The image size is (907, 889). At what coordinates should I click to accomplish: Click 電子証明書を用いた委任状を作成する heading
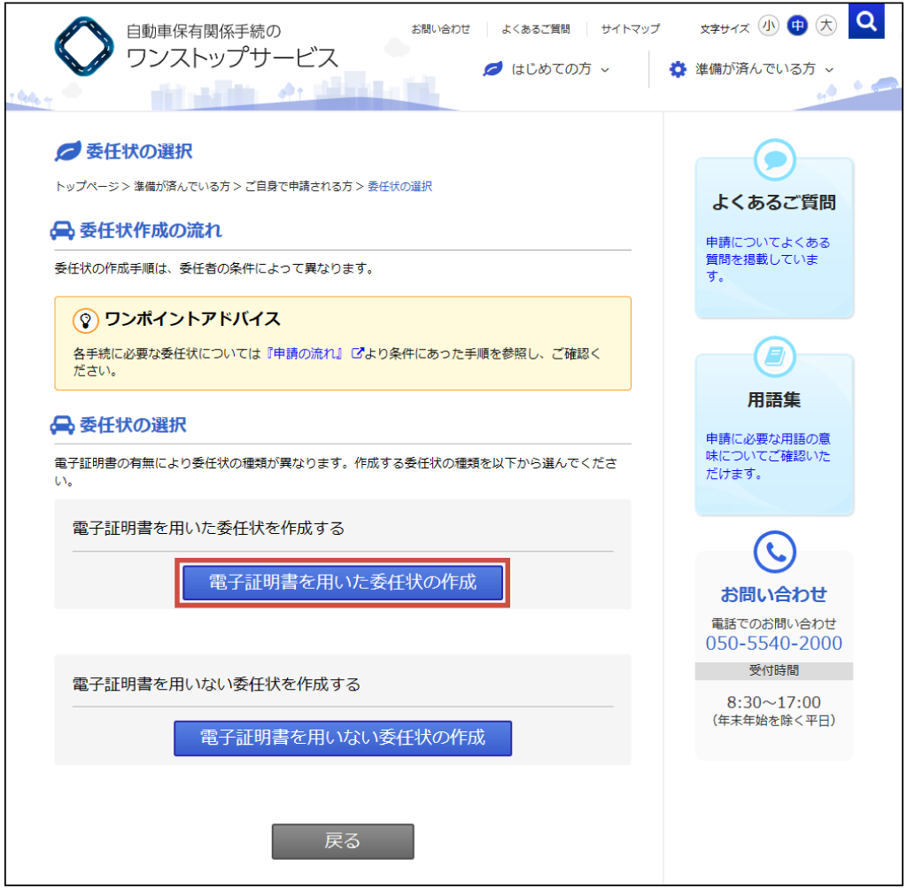[x=208, y=528]
